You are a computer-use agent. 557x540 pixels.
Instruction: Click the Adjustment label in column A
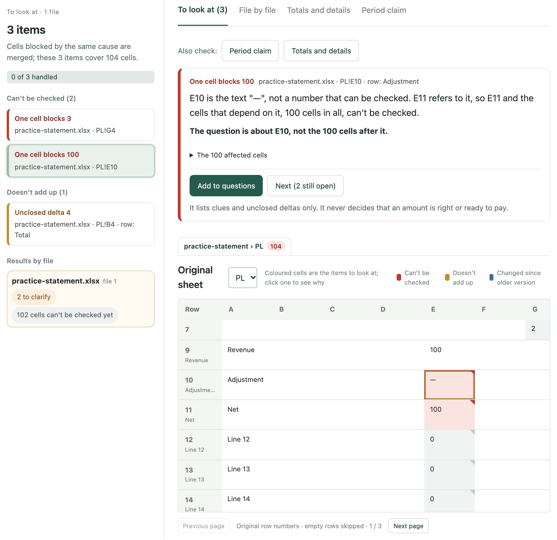click(246, 380)
